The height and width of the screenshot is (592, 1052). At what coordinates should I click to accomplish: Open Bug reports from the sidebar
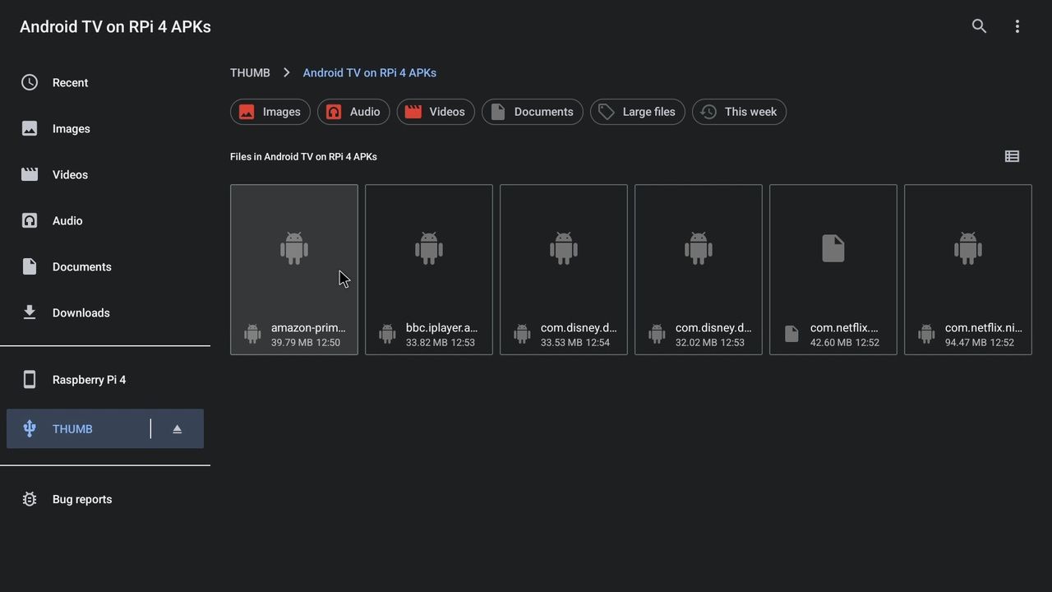point(81,499)
